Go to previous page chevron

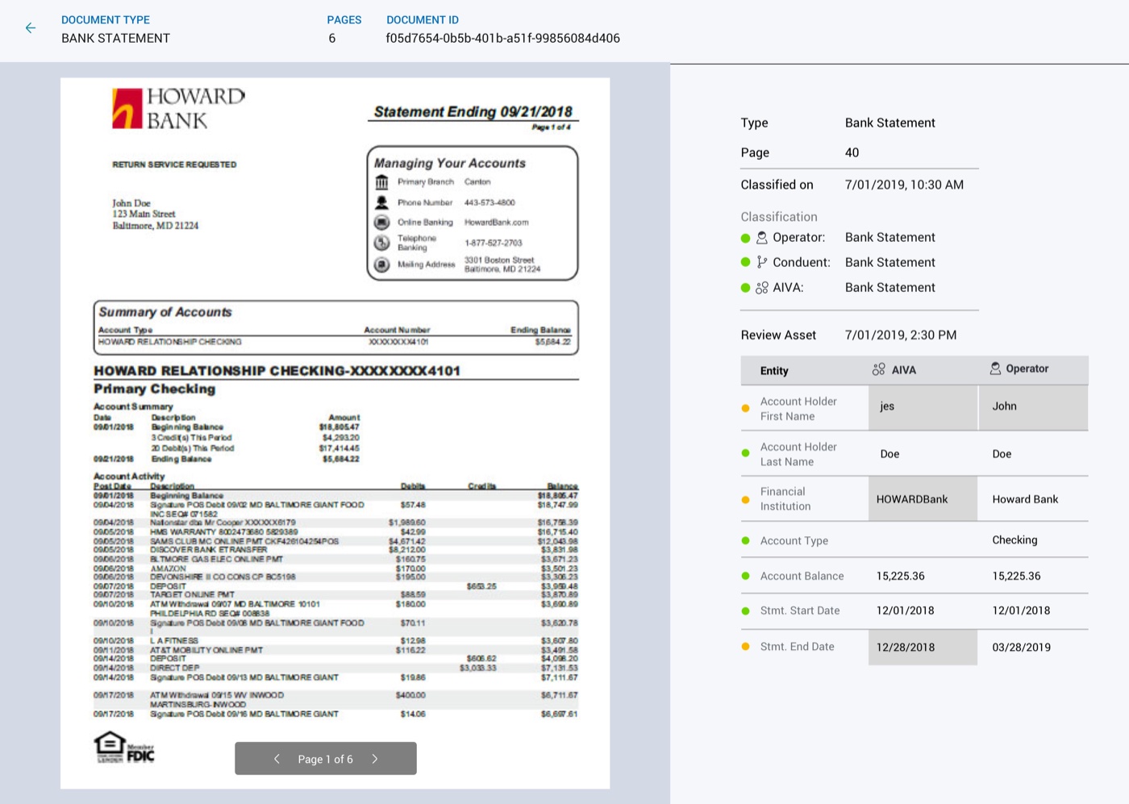point(277,759)
